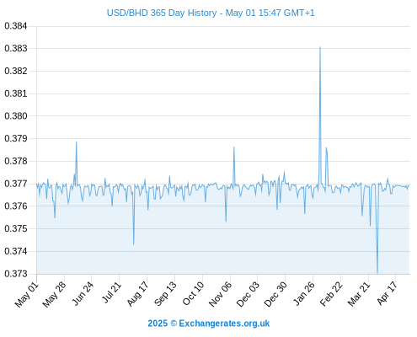This screenshot has width=417, height=337.
Task: Click the 0.373 y-axis value label
Action: coord(16,274)
